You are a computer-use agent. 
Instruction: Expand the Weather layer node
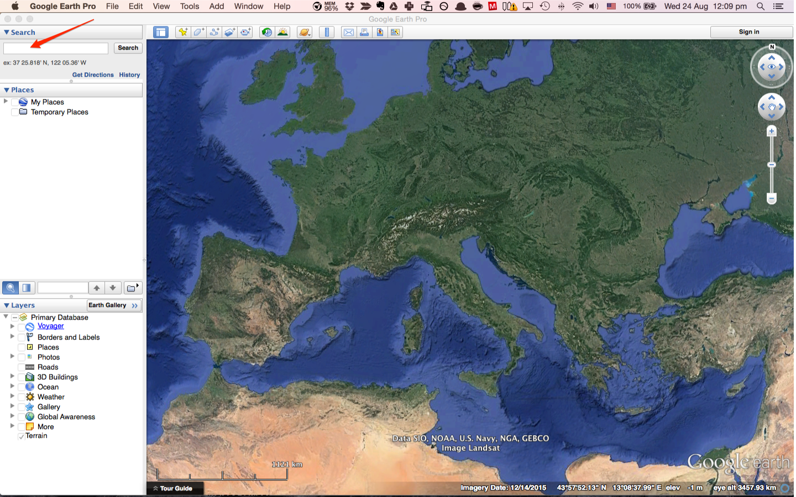[x=12, y=396]
